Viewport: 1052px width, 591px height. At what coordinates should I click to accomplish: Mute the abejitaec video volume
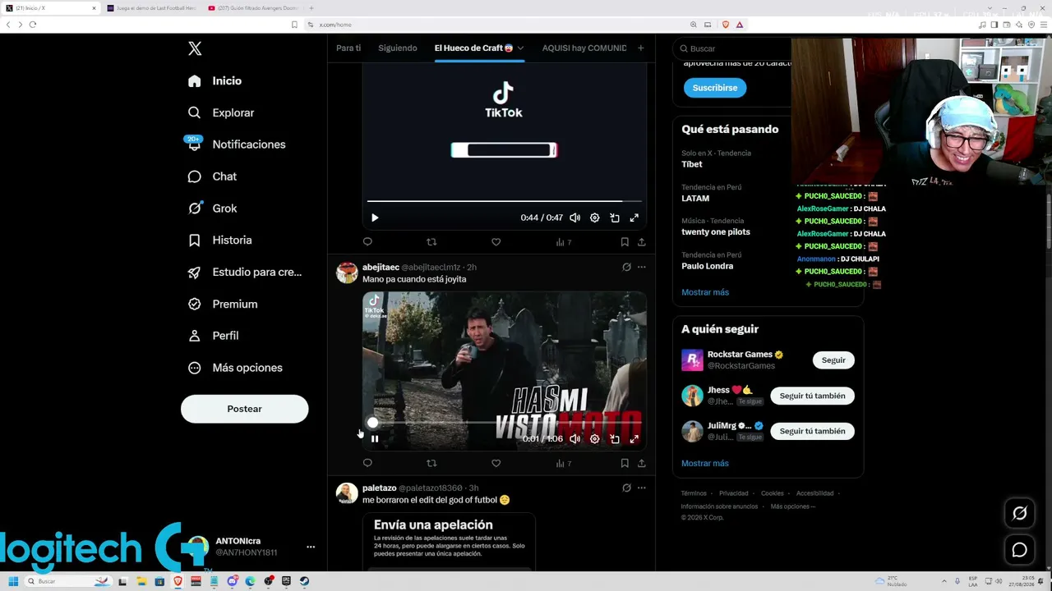[574, 439]
